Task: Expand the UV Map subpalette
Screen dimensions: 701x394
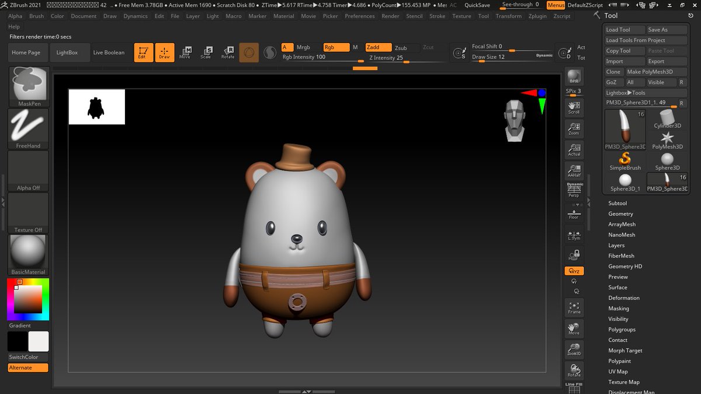Action: pos(618,371)
